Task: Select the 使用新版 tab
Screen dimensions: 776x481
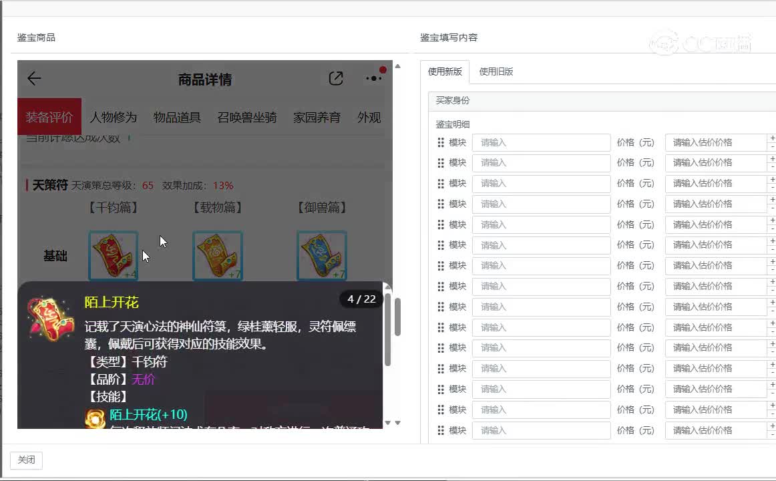Action: [445, 71]
